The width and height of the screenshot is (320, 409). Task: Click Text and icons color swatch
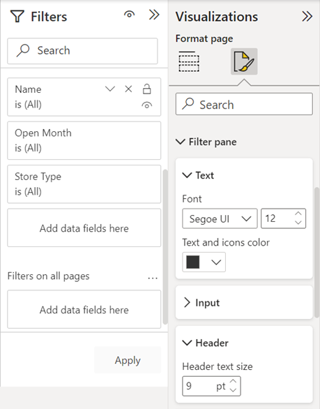click(193, 262)
